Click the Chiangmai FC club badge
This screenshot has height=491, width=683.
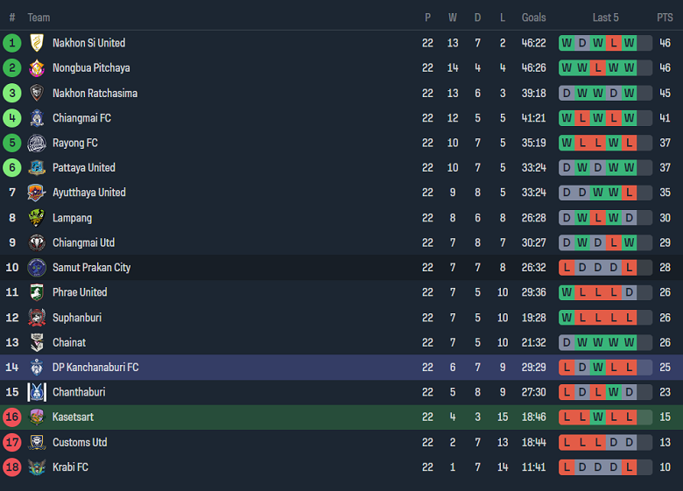37,118
